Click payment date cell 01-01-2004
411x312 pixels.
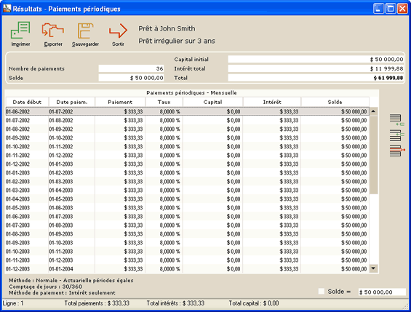(71, 269)
